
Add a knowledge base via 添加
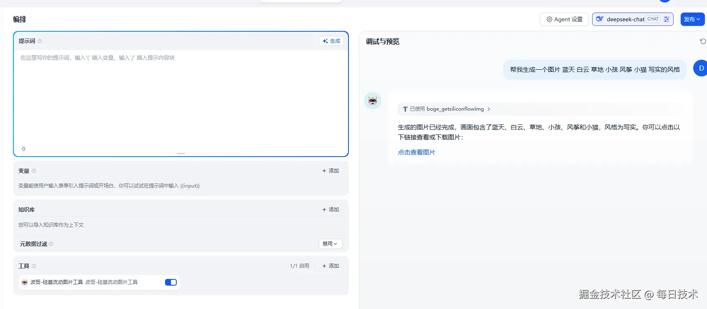click(x=331, y=210)
